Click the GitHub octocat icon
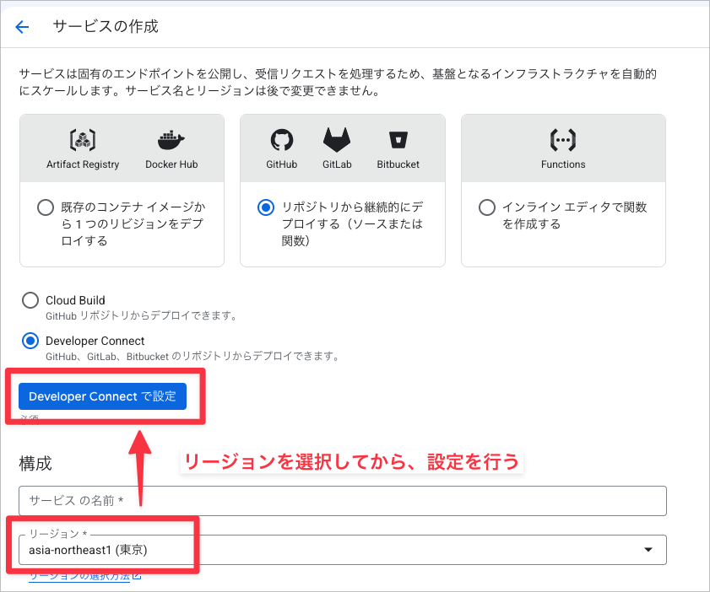Image resolution: width=710 pixels, height=592 pixels. pyautogui.click(x=282, y=140)
